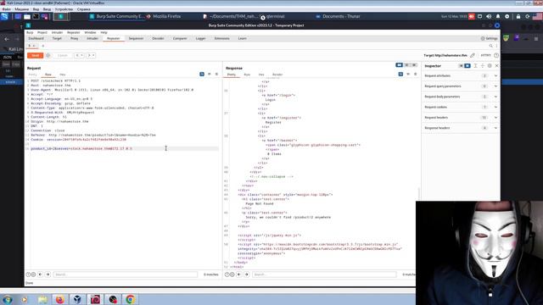Switch to Mozilla Firefox in Kali panel
The image size is (543, 305).
pos(164,16)
